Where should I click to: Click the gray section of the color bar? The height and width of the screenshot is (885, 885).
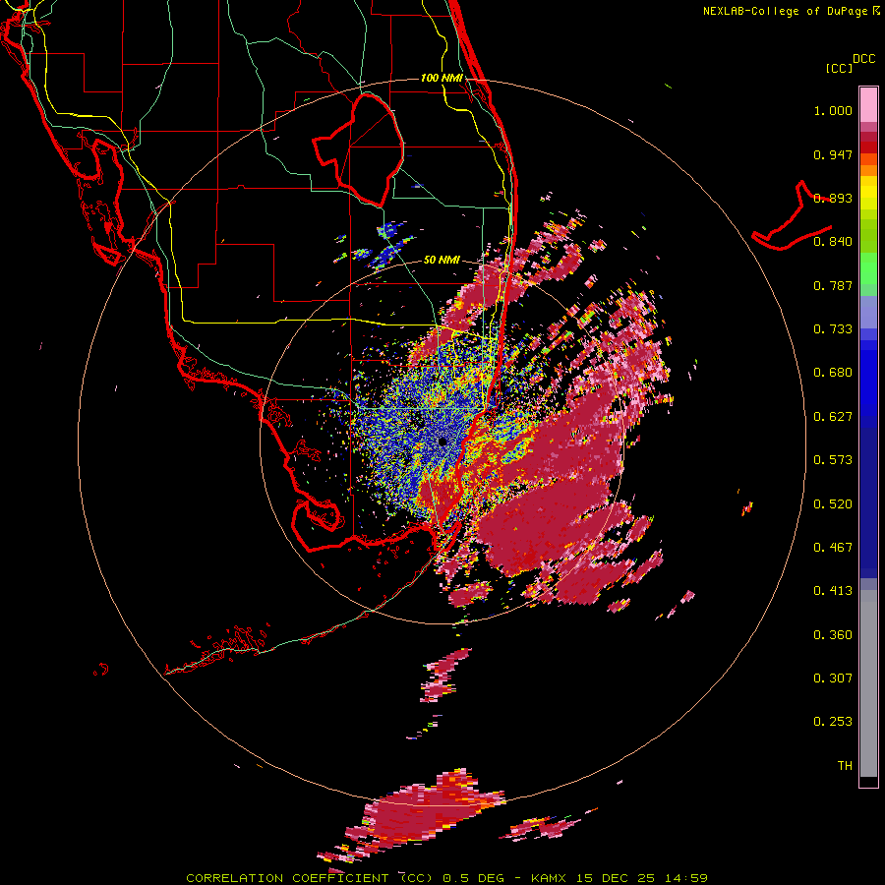tap(868, 683)
